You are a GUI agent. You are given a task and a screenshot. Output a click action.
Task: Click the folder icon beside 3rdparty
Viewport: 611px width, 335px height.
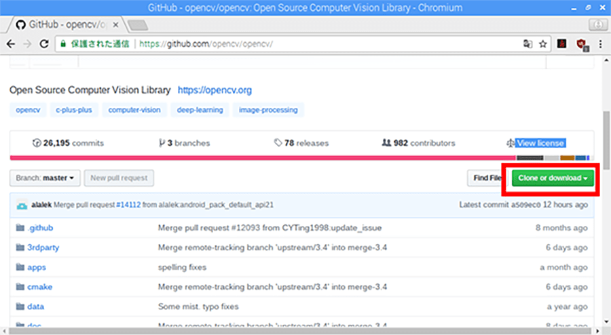pyautogui.click(x=20, y=248)
